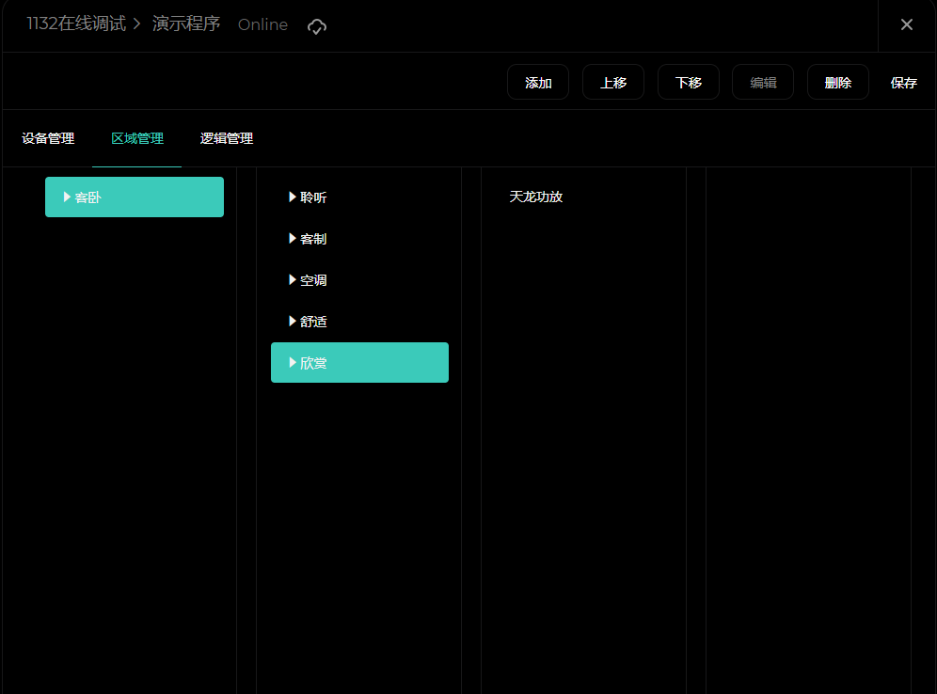Open the 逻辑管理 tab
Viewport: 937px width, 694px height.
click(227, 138)
